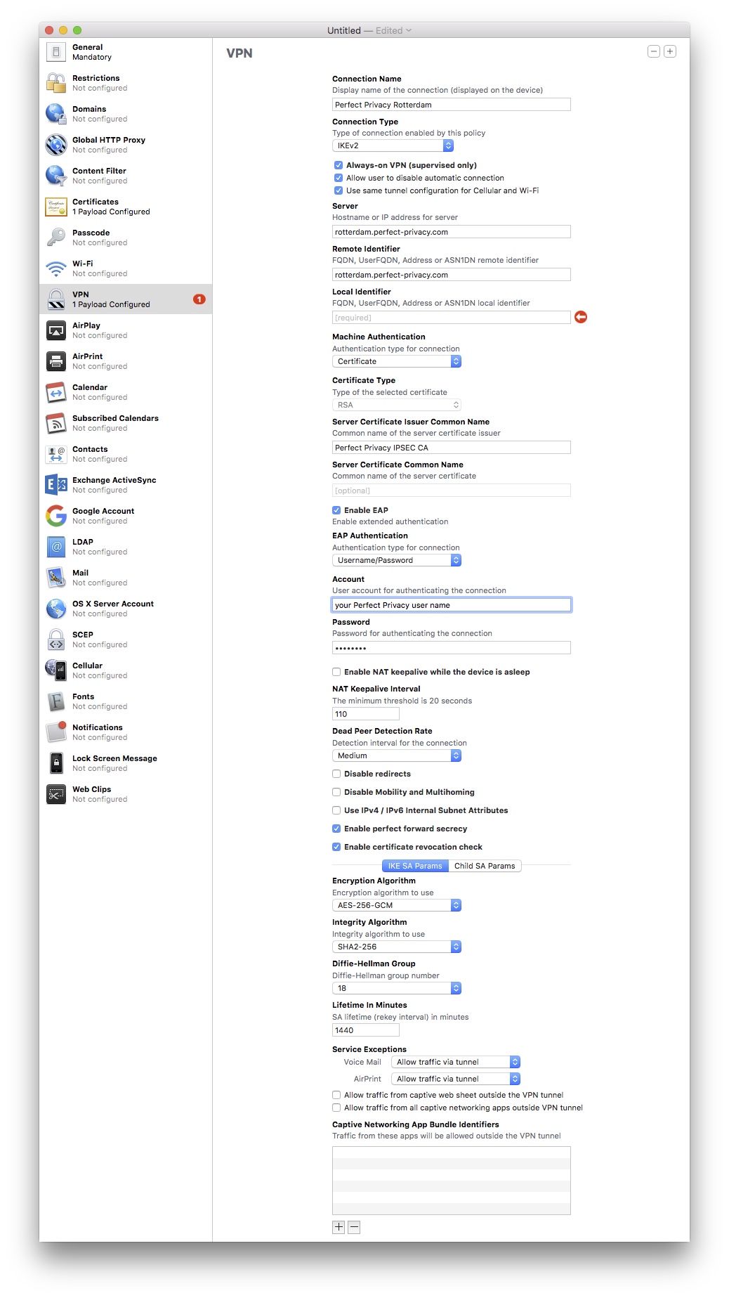Open the Contacts payload icon
The image size is (729, 1298).
click(x=56, y=454)
